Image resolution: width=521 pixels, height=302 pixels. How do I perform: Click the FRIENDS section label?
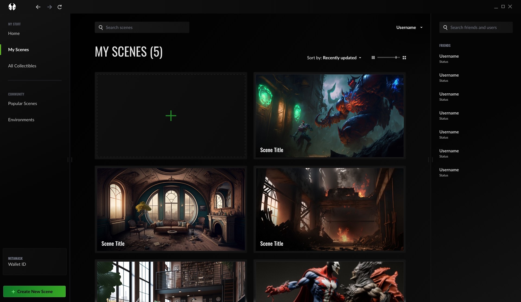click(445, 45)
